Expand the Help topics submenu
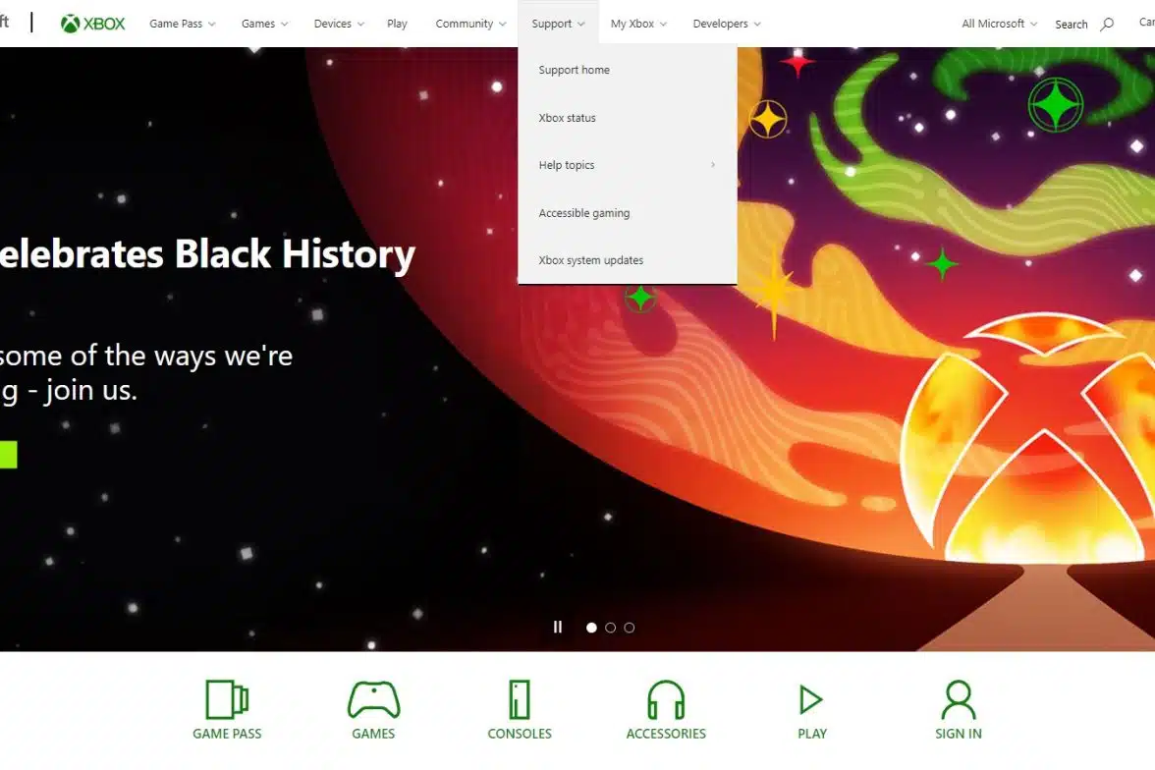 click(x=628, y=165)
